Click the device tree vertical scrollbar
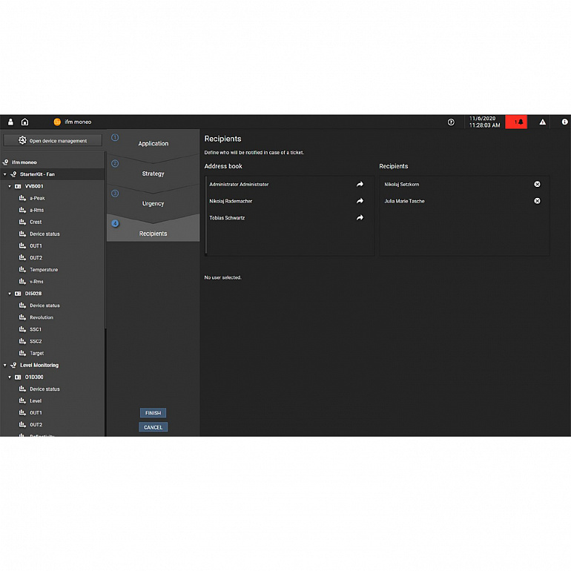The height and width of the screenshot is (571, 571). click(105, 240)
